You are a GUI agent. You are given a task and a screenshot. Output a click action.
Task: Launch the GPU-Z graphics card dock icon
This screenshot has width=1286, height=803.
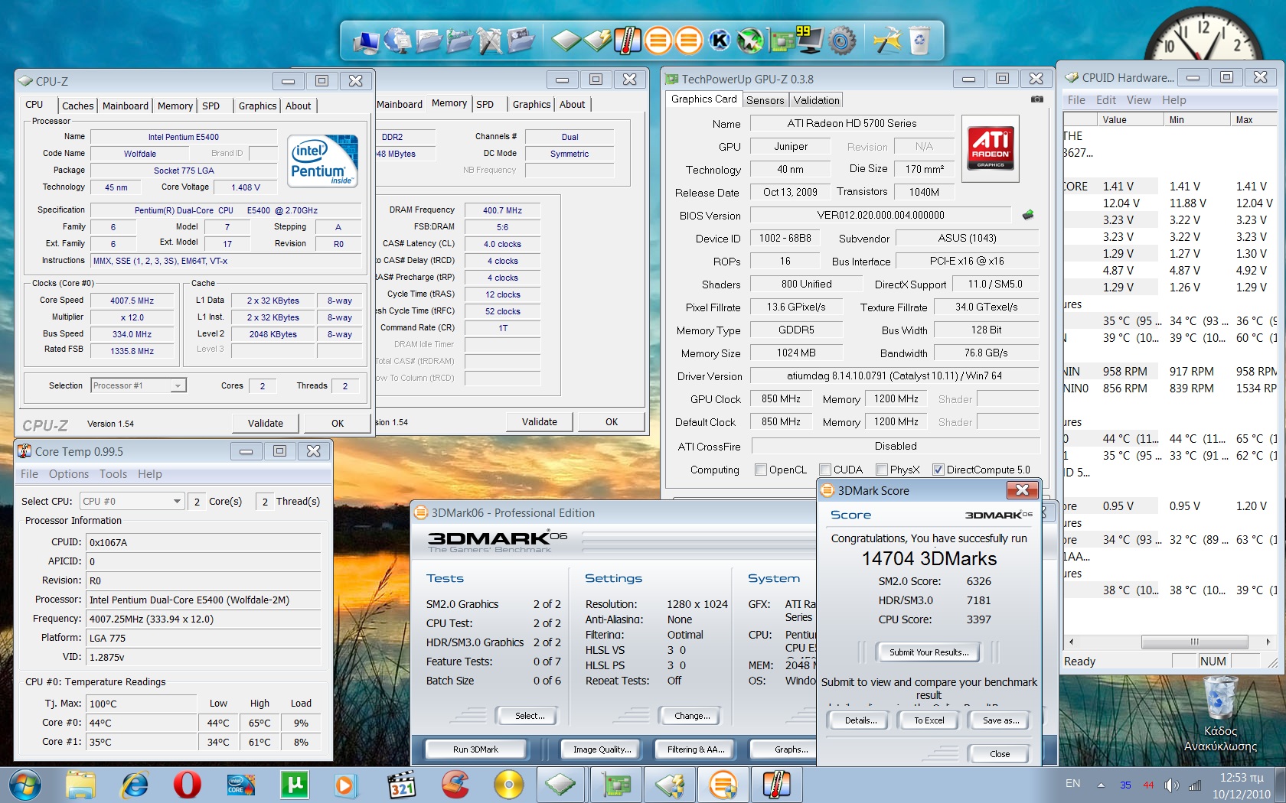point(781,40)
